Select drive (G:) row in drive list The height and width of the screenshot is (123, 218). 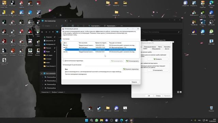pos(99,52)
